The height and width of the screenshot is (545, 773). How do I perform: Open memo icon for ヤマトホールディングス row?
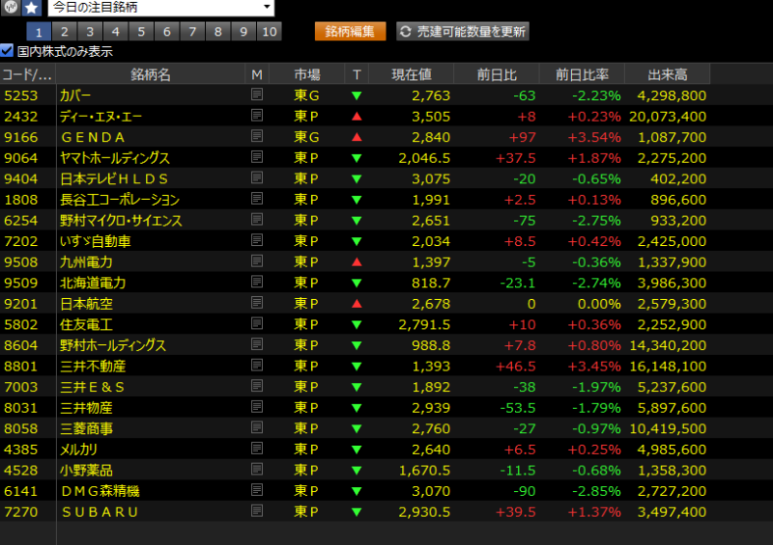[257, 157]
